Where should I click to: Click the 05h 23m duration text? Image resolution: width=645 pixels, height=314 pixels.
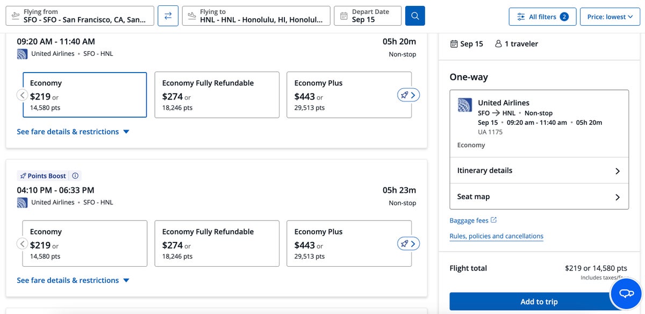point(399,190)
